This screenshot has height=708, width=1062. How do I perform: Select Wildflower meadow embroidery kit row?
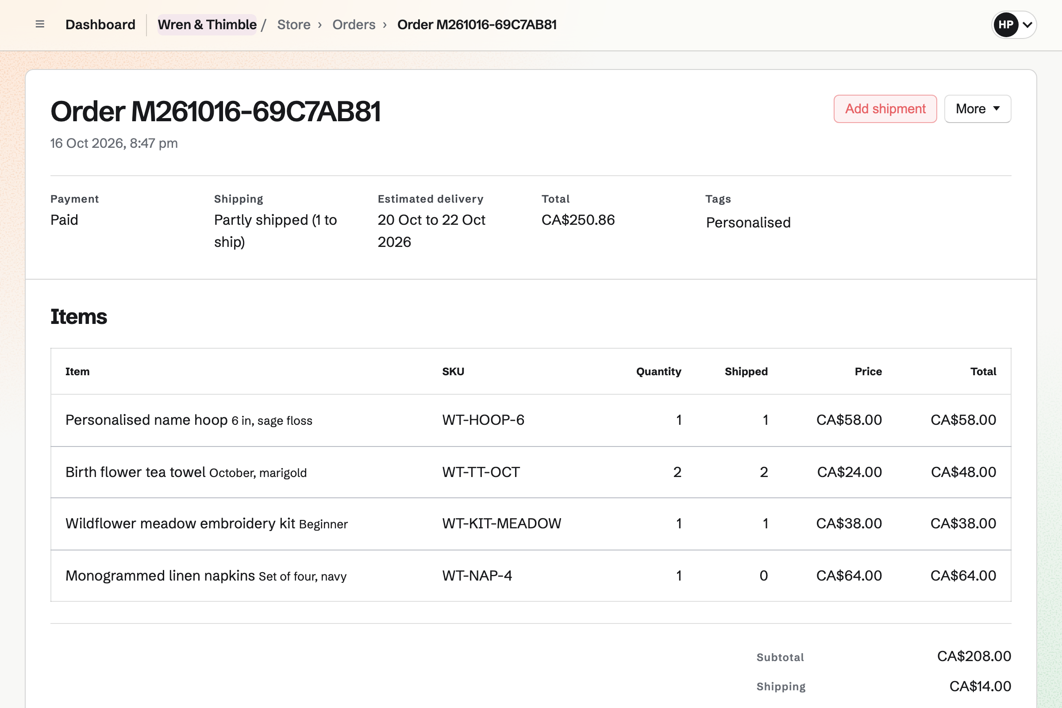pyautogui.click(x=531, y=524)
